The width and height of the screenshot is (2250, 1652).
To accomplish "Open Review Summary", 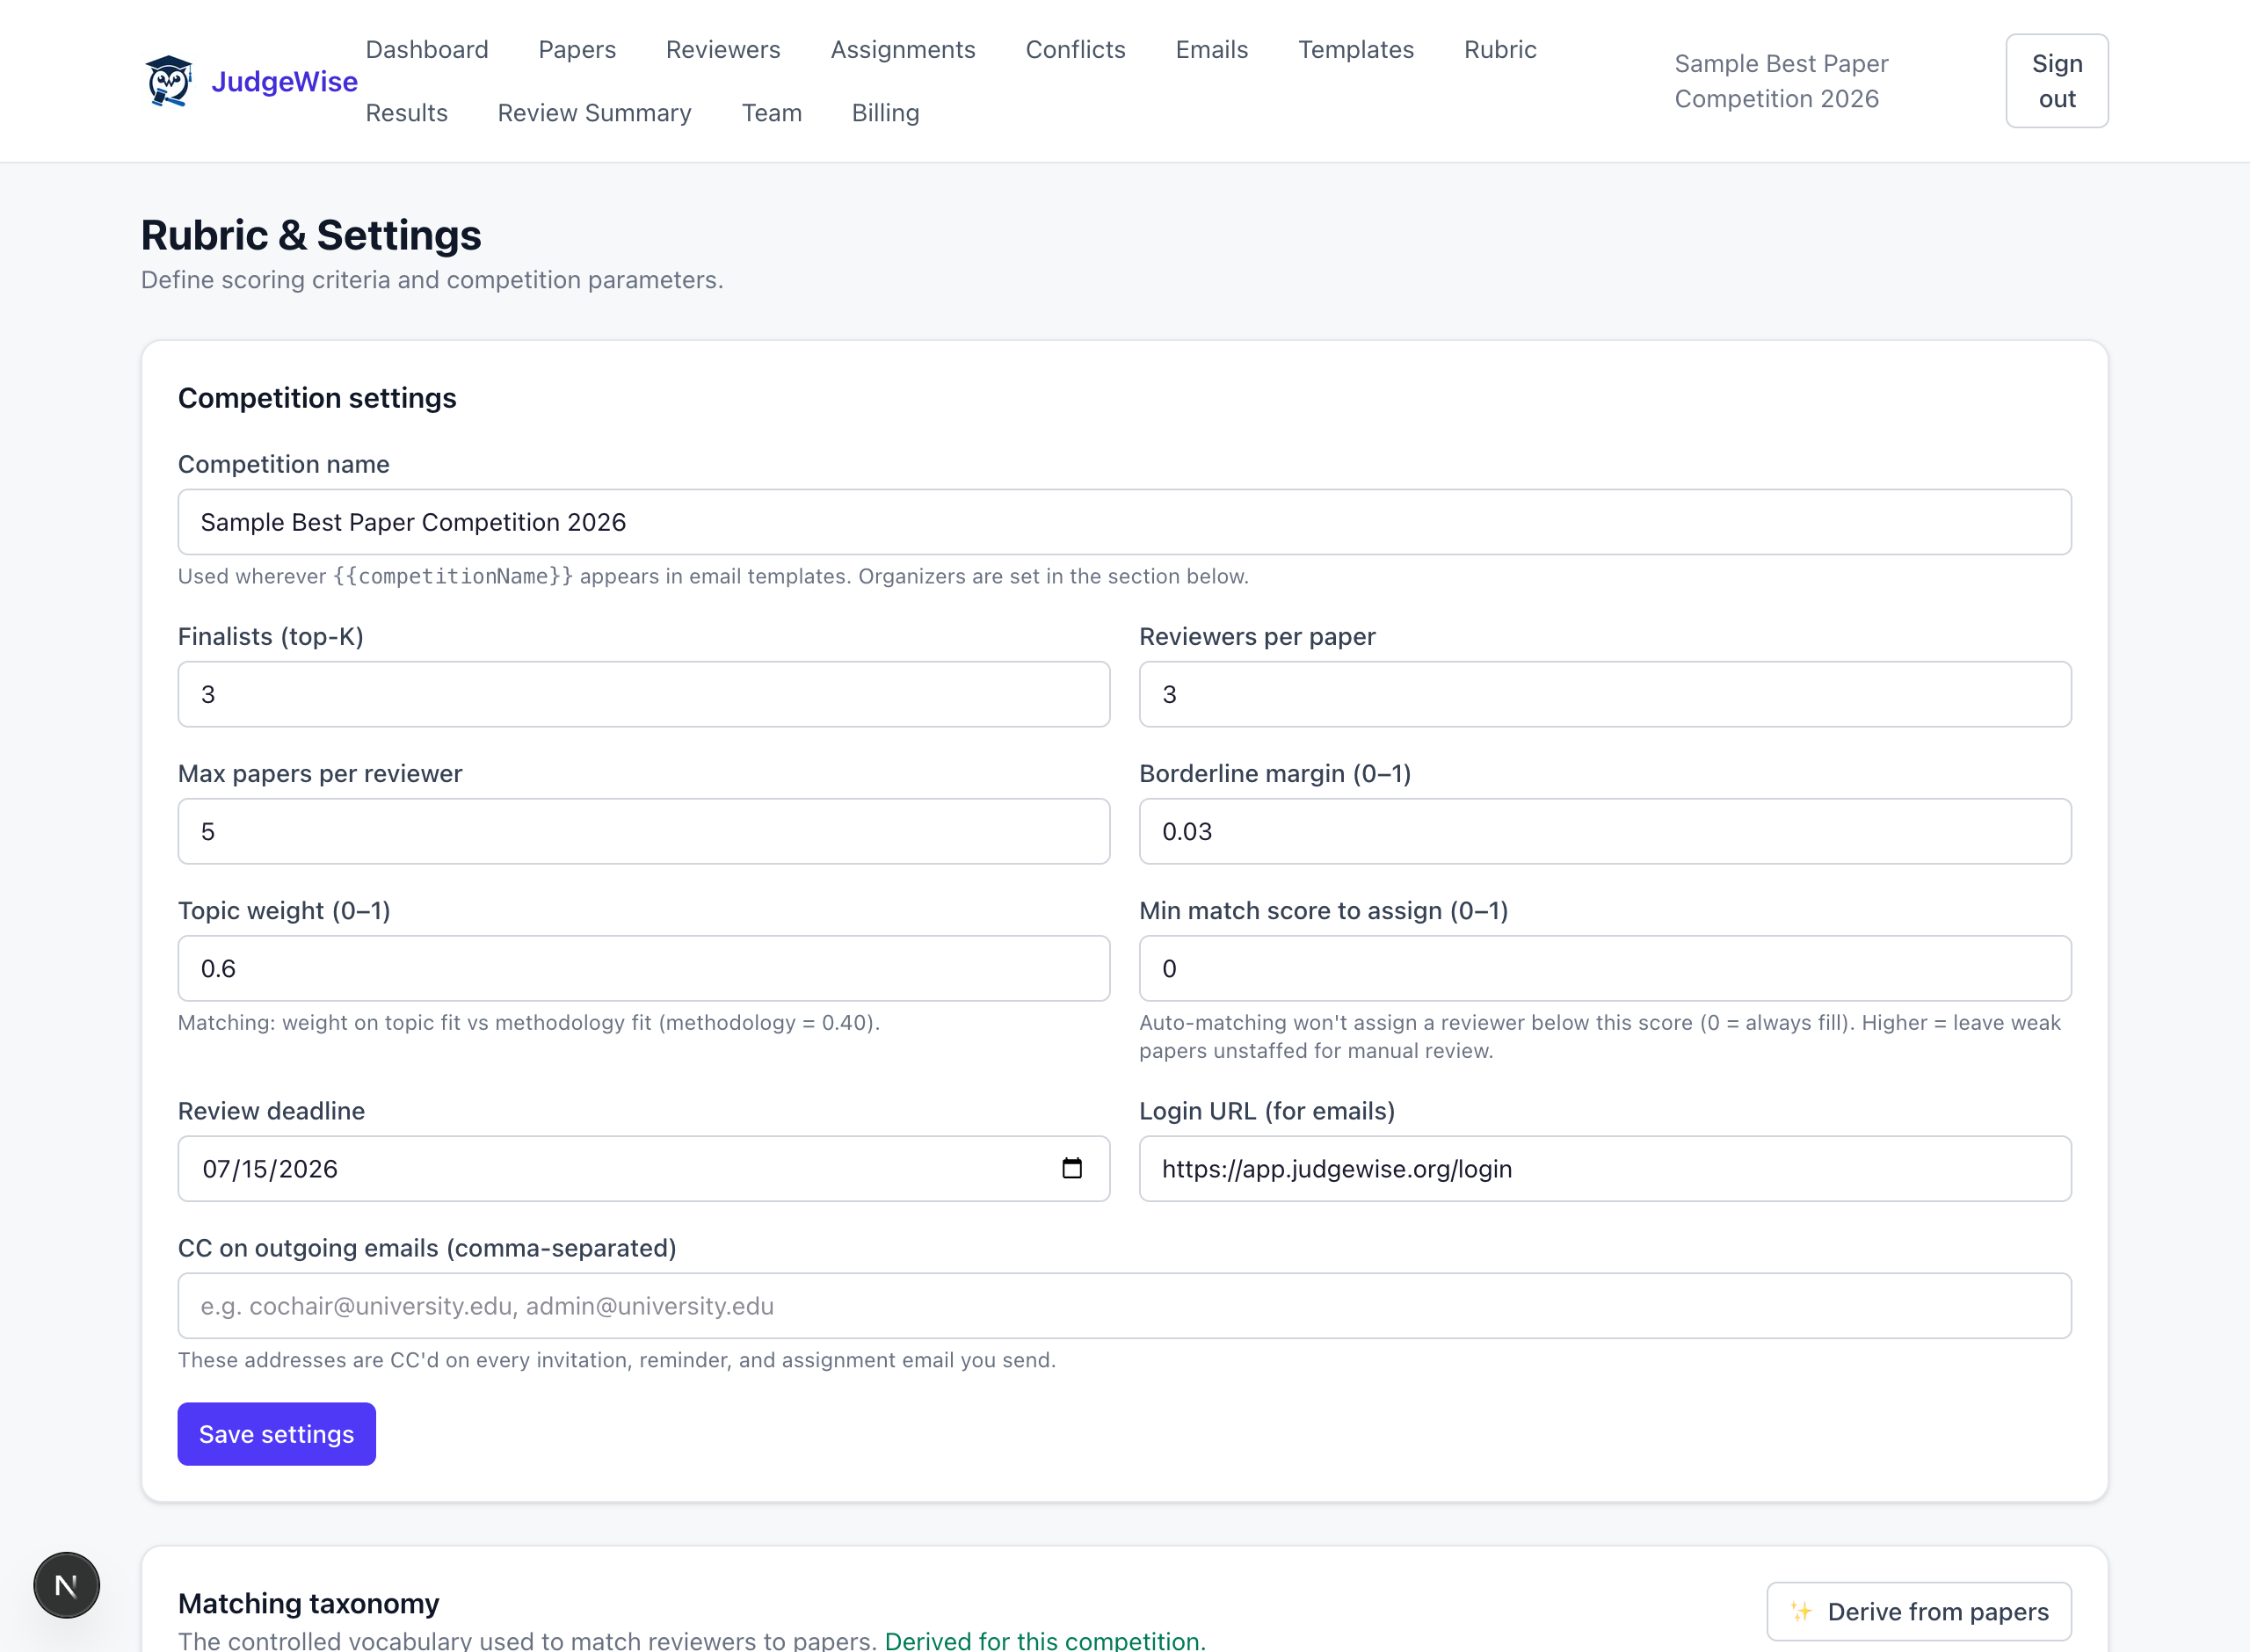I will pyautogui.click(x=594, y=113).
